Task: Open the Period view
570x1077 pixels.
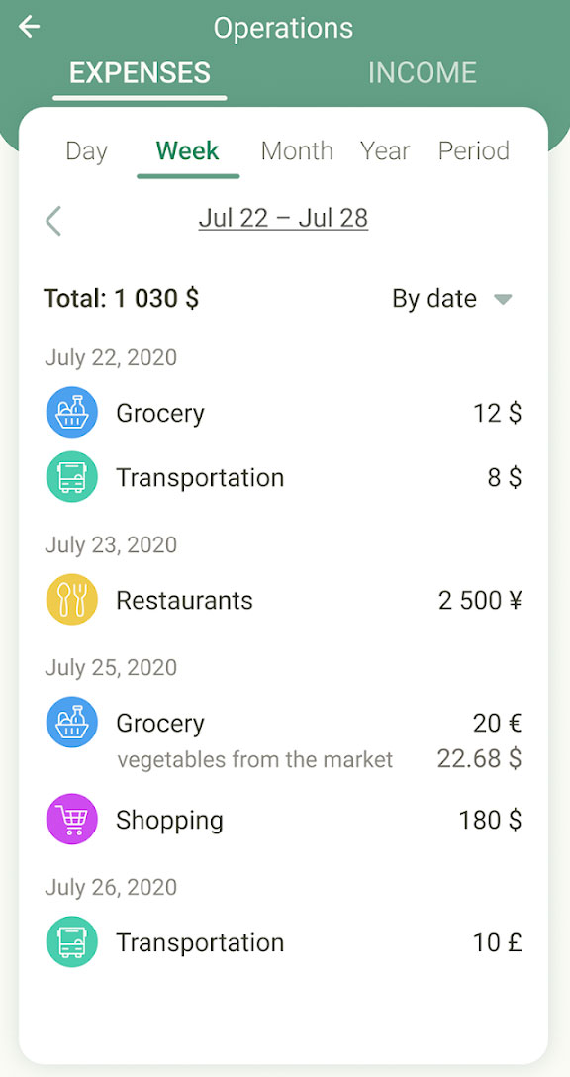Action: pyautogui.click(x=473, y=150)
